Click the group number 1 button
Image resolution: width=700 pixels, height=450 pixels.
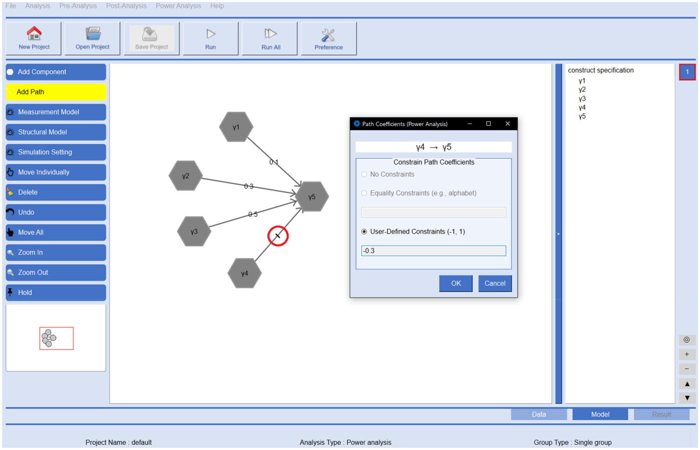click(687, 72)
